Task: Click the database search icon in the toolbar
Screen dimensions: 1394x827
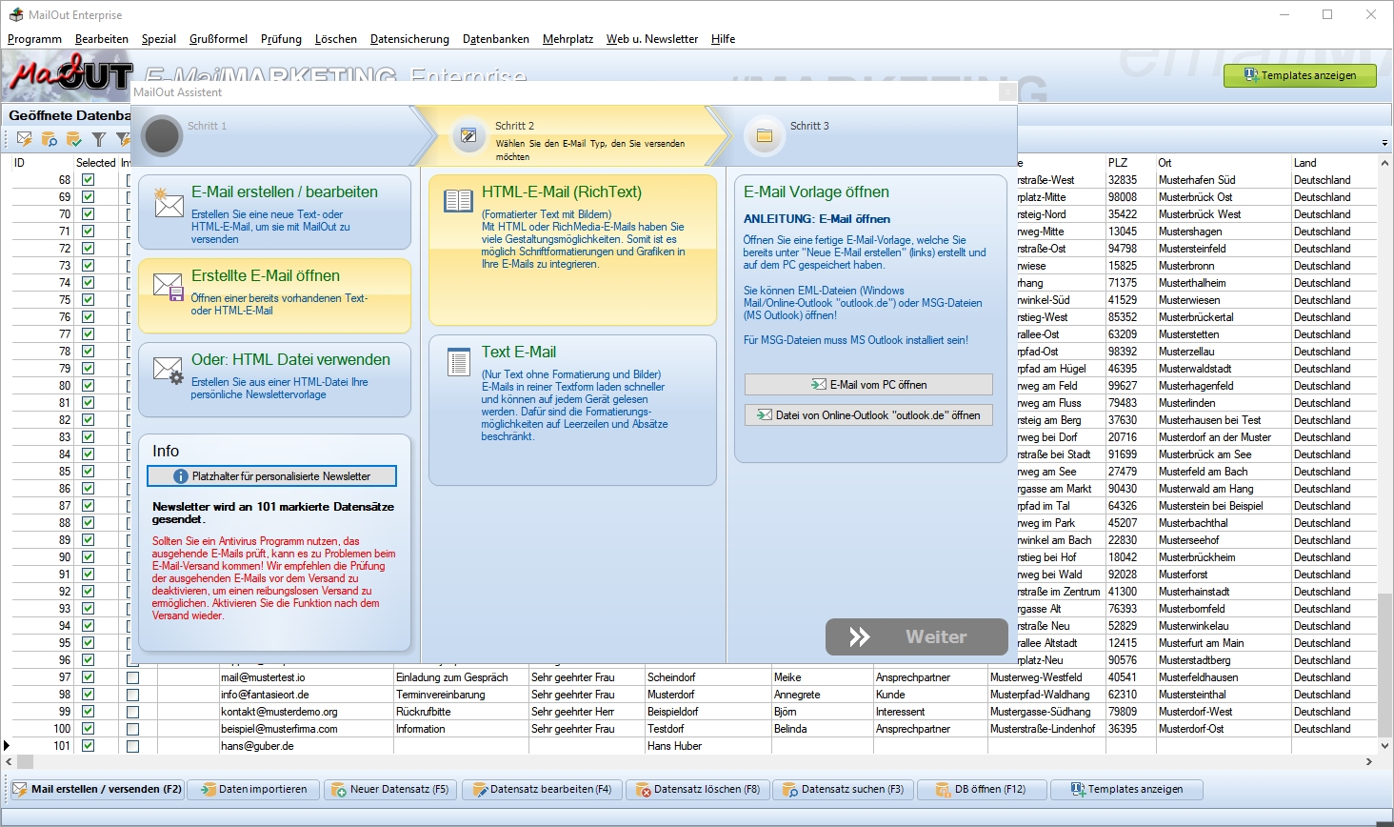Action: 50,139
